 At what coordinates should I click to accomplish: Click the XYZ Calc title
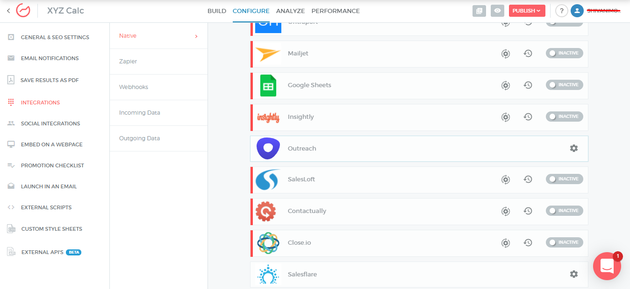click(65, 11)
